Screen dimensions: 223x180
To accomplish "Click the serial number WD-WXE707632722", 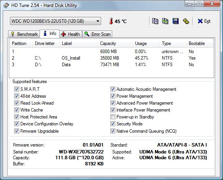I will click(81, 152).
